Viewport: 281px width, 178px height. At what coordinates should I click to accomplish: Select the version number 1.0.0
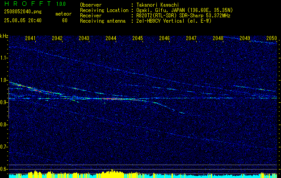pos(61,4)
